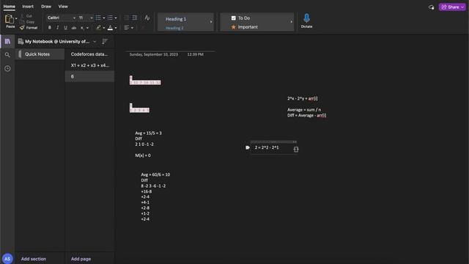Image resolution: width=469 pixels, height=264 pixels.
Task: Expand the heading styles gallery
Action: coord(211,22)
